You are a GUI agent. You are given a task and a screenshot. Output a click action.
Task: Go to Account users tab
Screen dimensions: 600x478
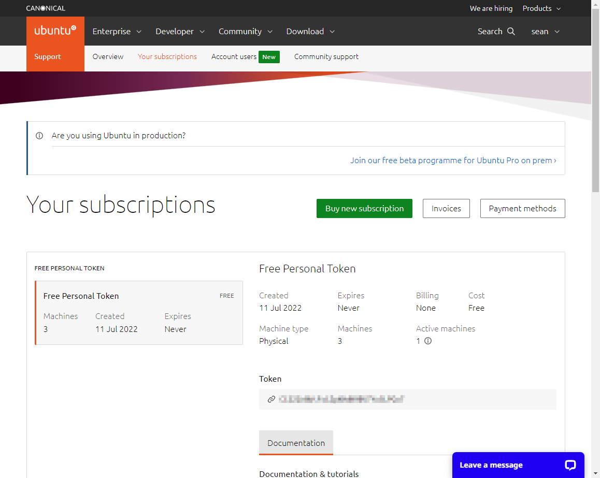click(234, 56)
